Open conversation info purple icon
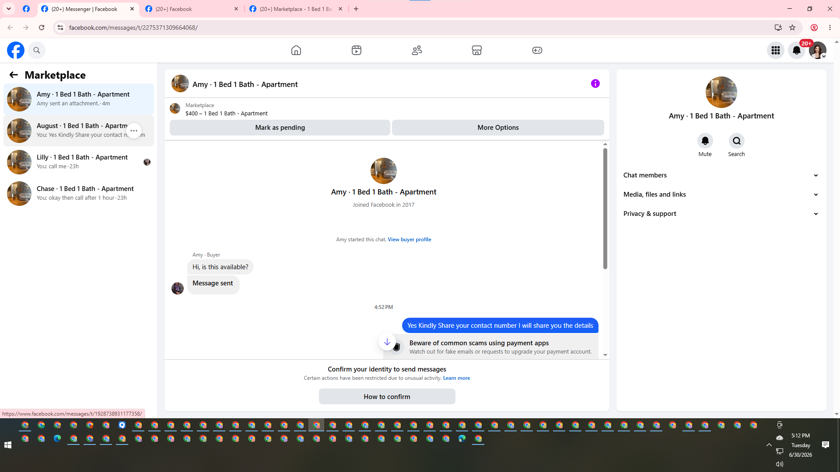This screenshot has height=472, width=840. point(595,83)
